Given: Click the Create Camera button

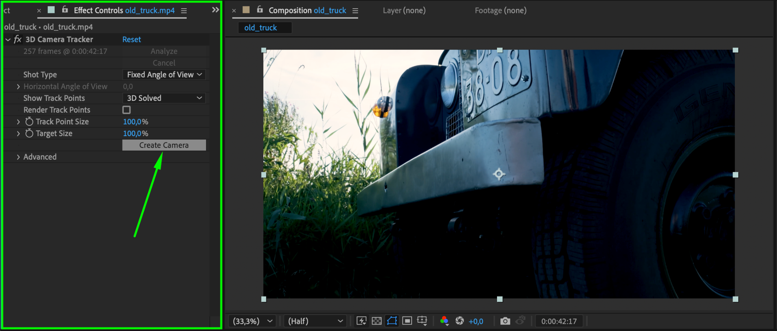Looking at the screenshot, I should pos(164,145).
